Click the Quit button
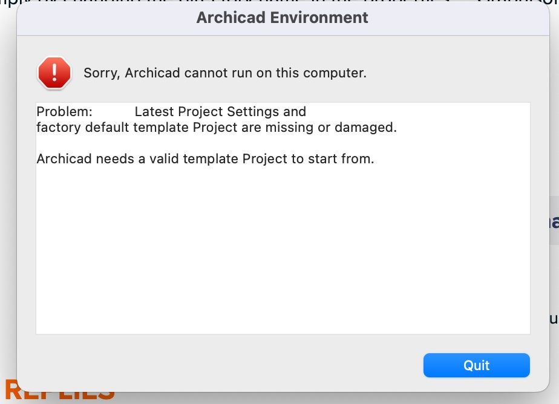This screenshot has width=559, height=404. click(476, 365)
